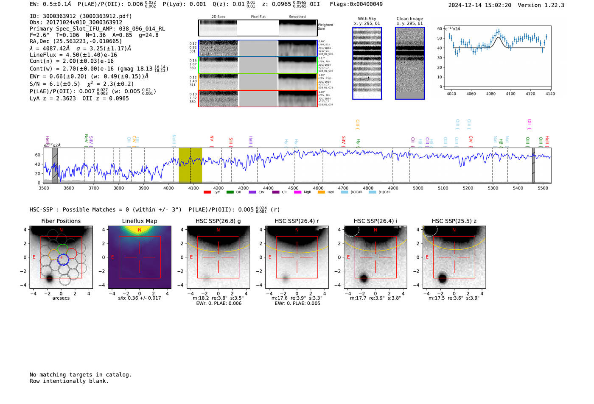Viewport: 594px width, 404px height.
Task: Click the dark purple CIII legend swatch
Action: tap(276, 192)
